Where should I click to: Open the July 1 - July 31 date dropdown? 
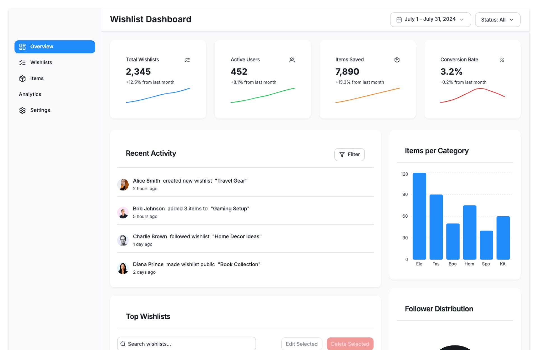(430, 20)
